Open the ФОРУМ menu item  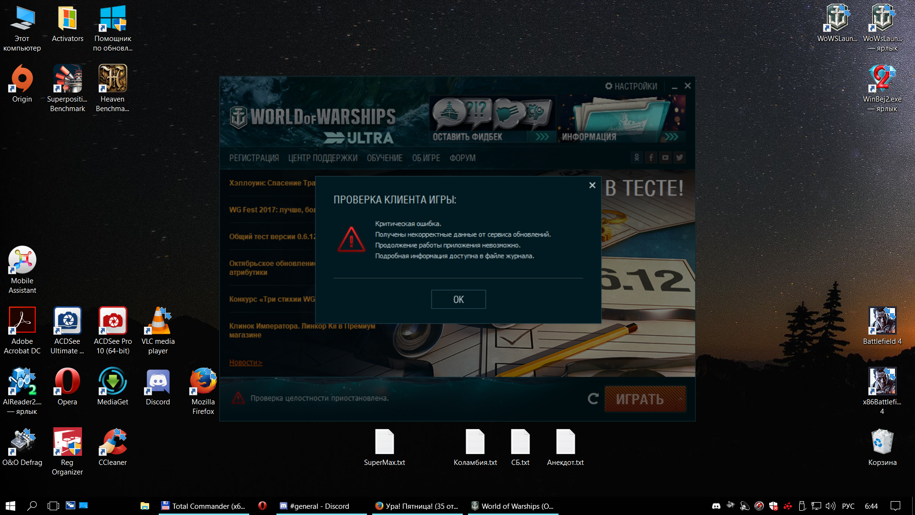463,158
